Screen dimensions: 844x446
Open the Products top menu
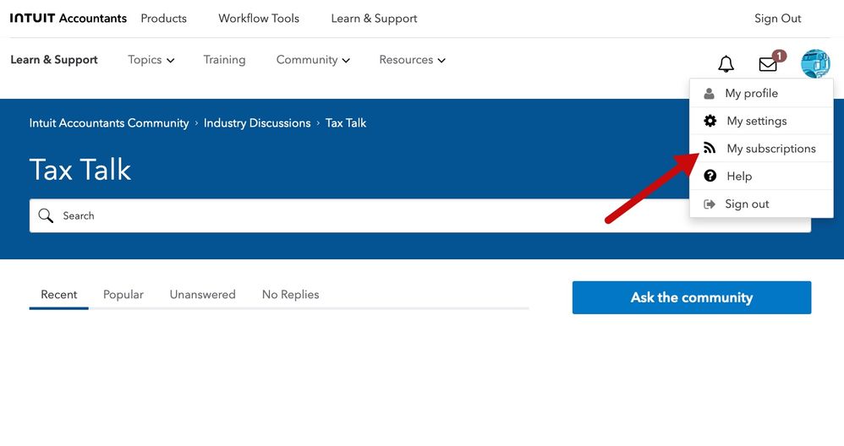click(x=163, y=19)
